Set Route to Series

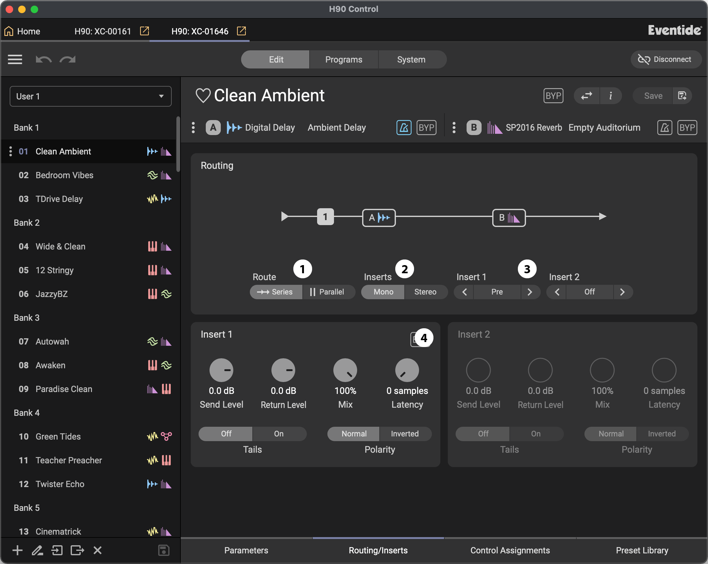click(276, 292)
